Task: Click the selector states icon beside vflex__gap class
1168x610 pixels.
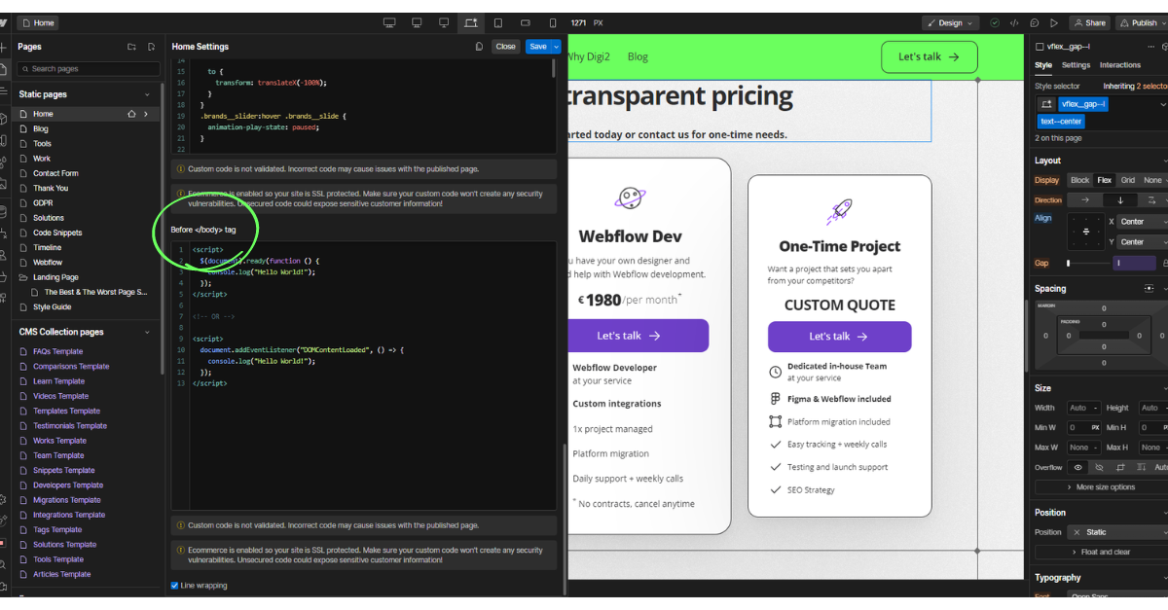Action: point(1046,104)
